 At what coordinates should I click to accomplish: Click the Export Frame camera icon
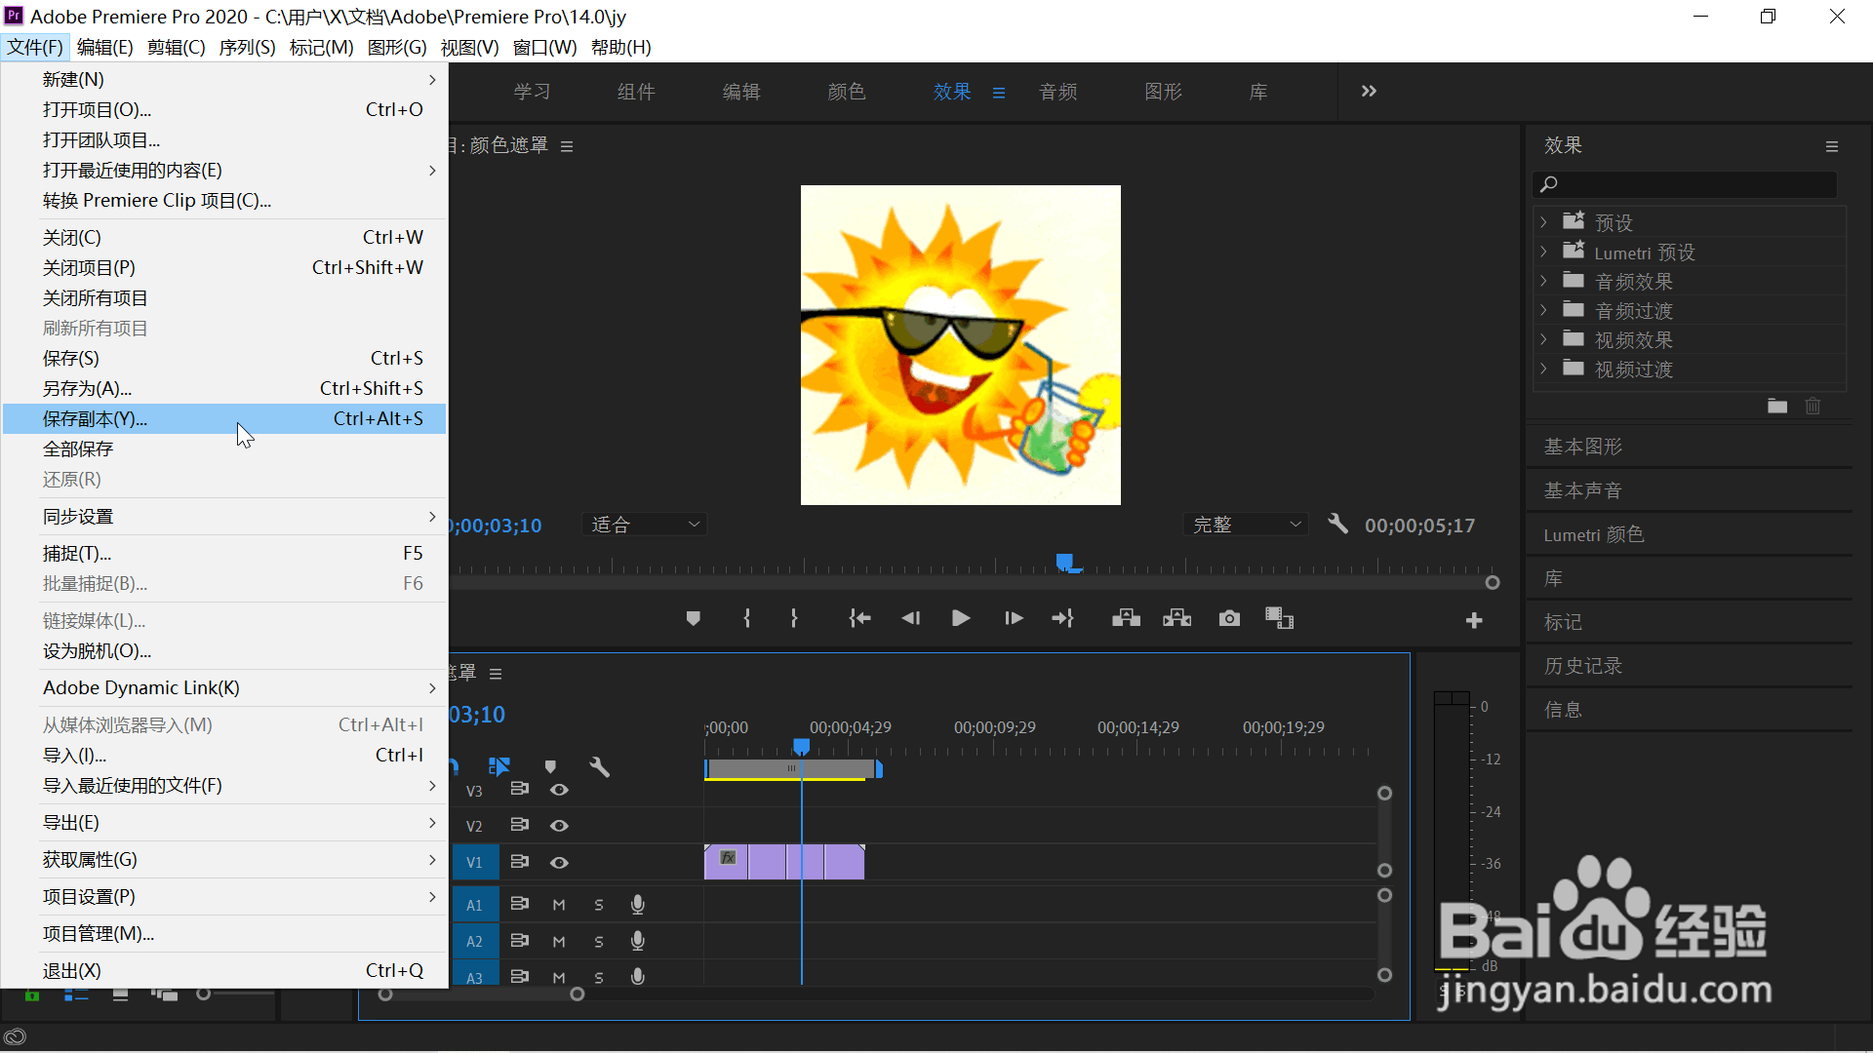click(1229, 618)
